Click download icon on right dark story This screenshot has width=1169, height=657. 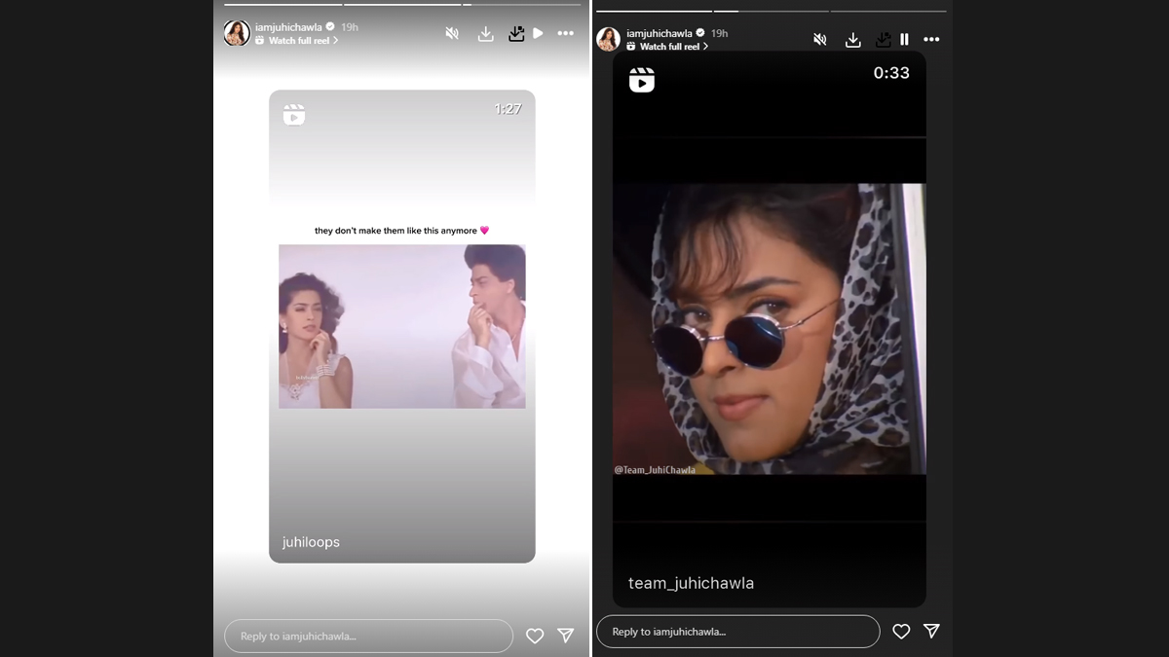point(852,39)
